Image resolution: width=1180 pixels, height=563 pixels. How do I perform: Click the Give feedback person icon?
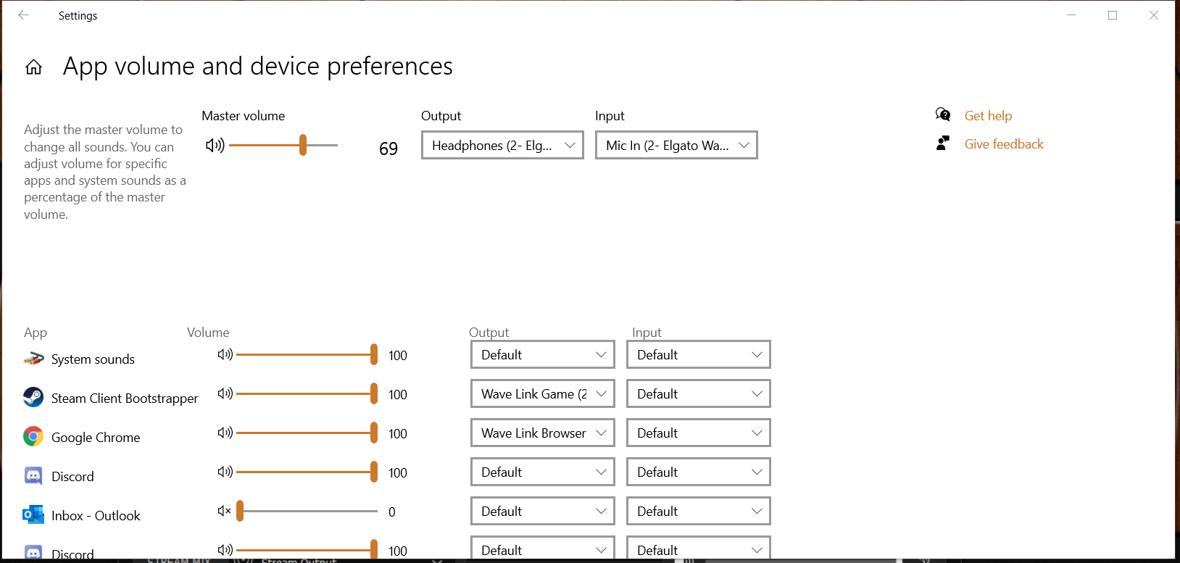point(942,143)
